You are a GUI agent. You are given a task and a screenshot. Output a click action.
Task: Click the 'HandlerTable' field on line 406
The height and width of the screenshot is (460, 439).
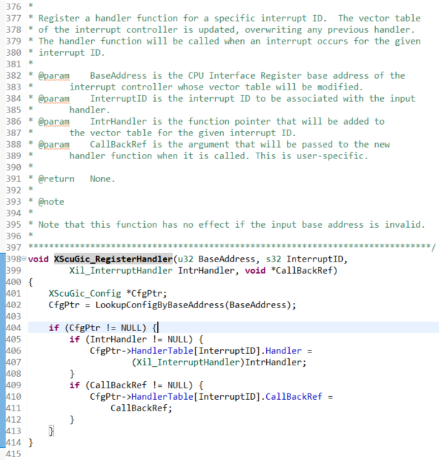(162, 350)
